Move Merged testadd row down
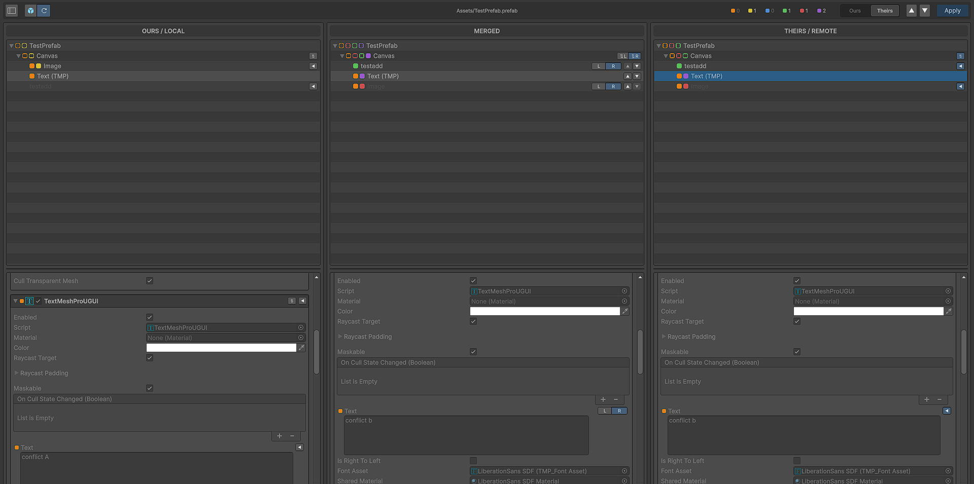 click(637, 66)
